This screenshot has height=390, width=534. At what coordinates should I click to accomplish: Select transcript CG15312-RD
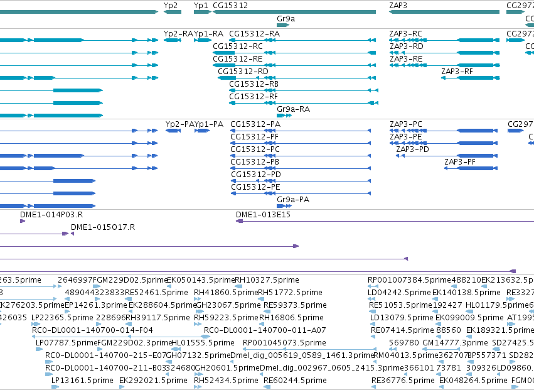(243, 72)
